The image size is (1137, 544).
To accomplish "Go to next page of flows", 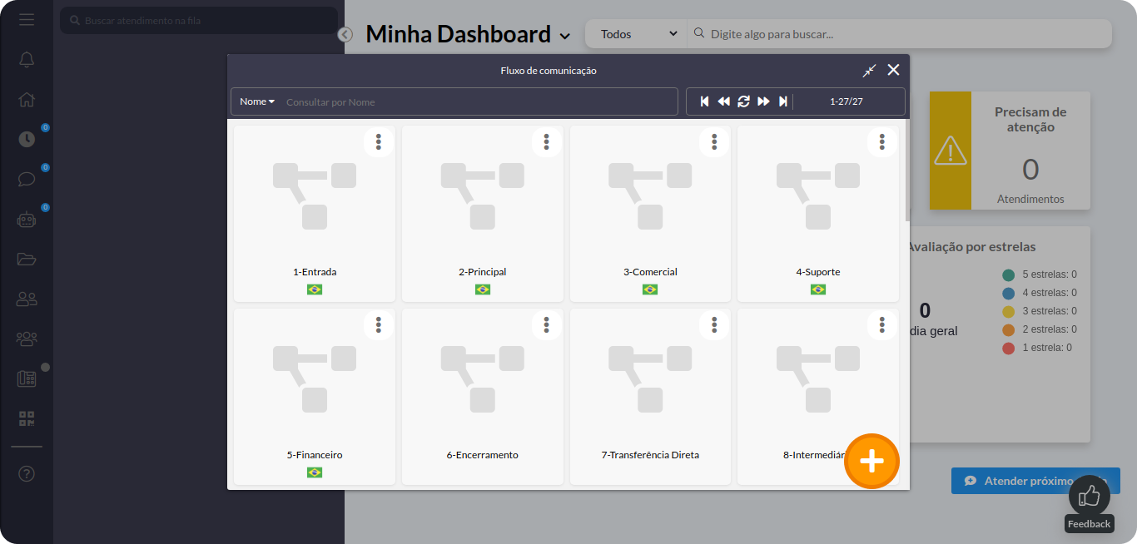I will click(763, 101).
